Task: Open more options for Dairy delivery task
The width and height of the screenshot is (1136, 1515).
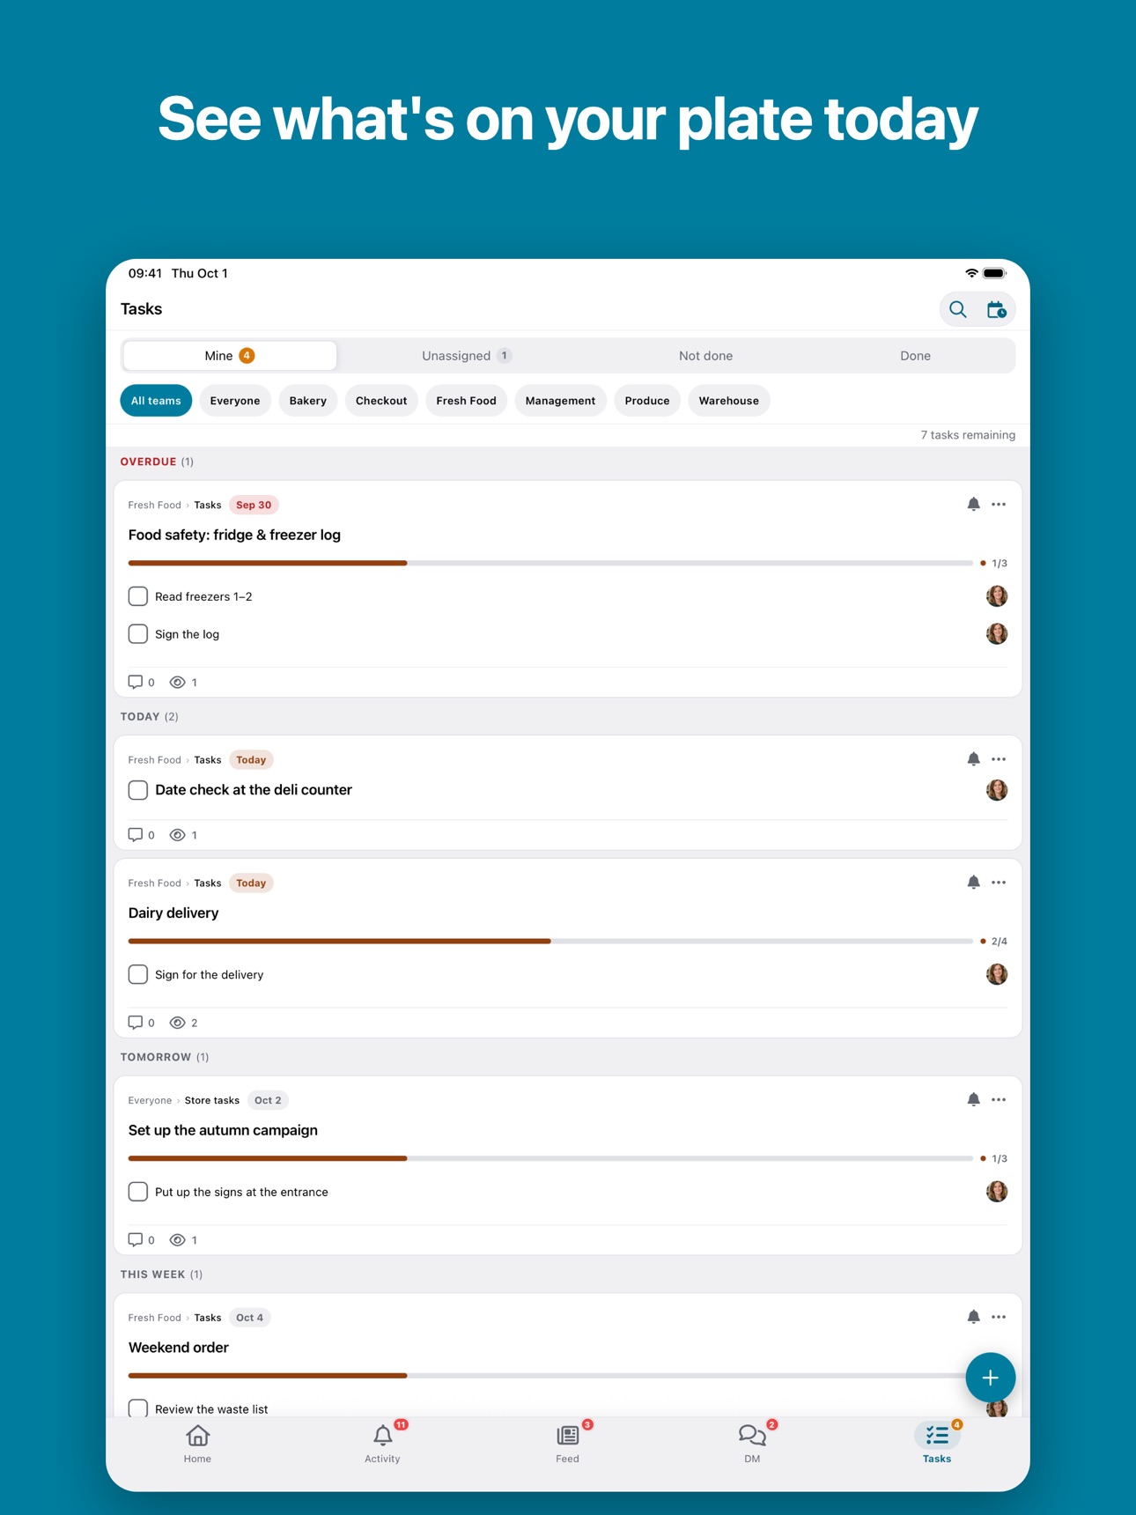Action: coord(999,883)
